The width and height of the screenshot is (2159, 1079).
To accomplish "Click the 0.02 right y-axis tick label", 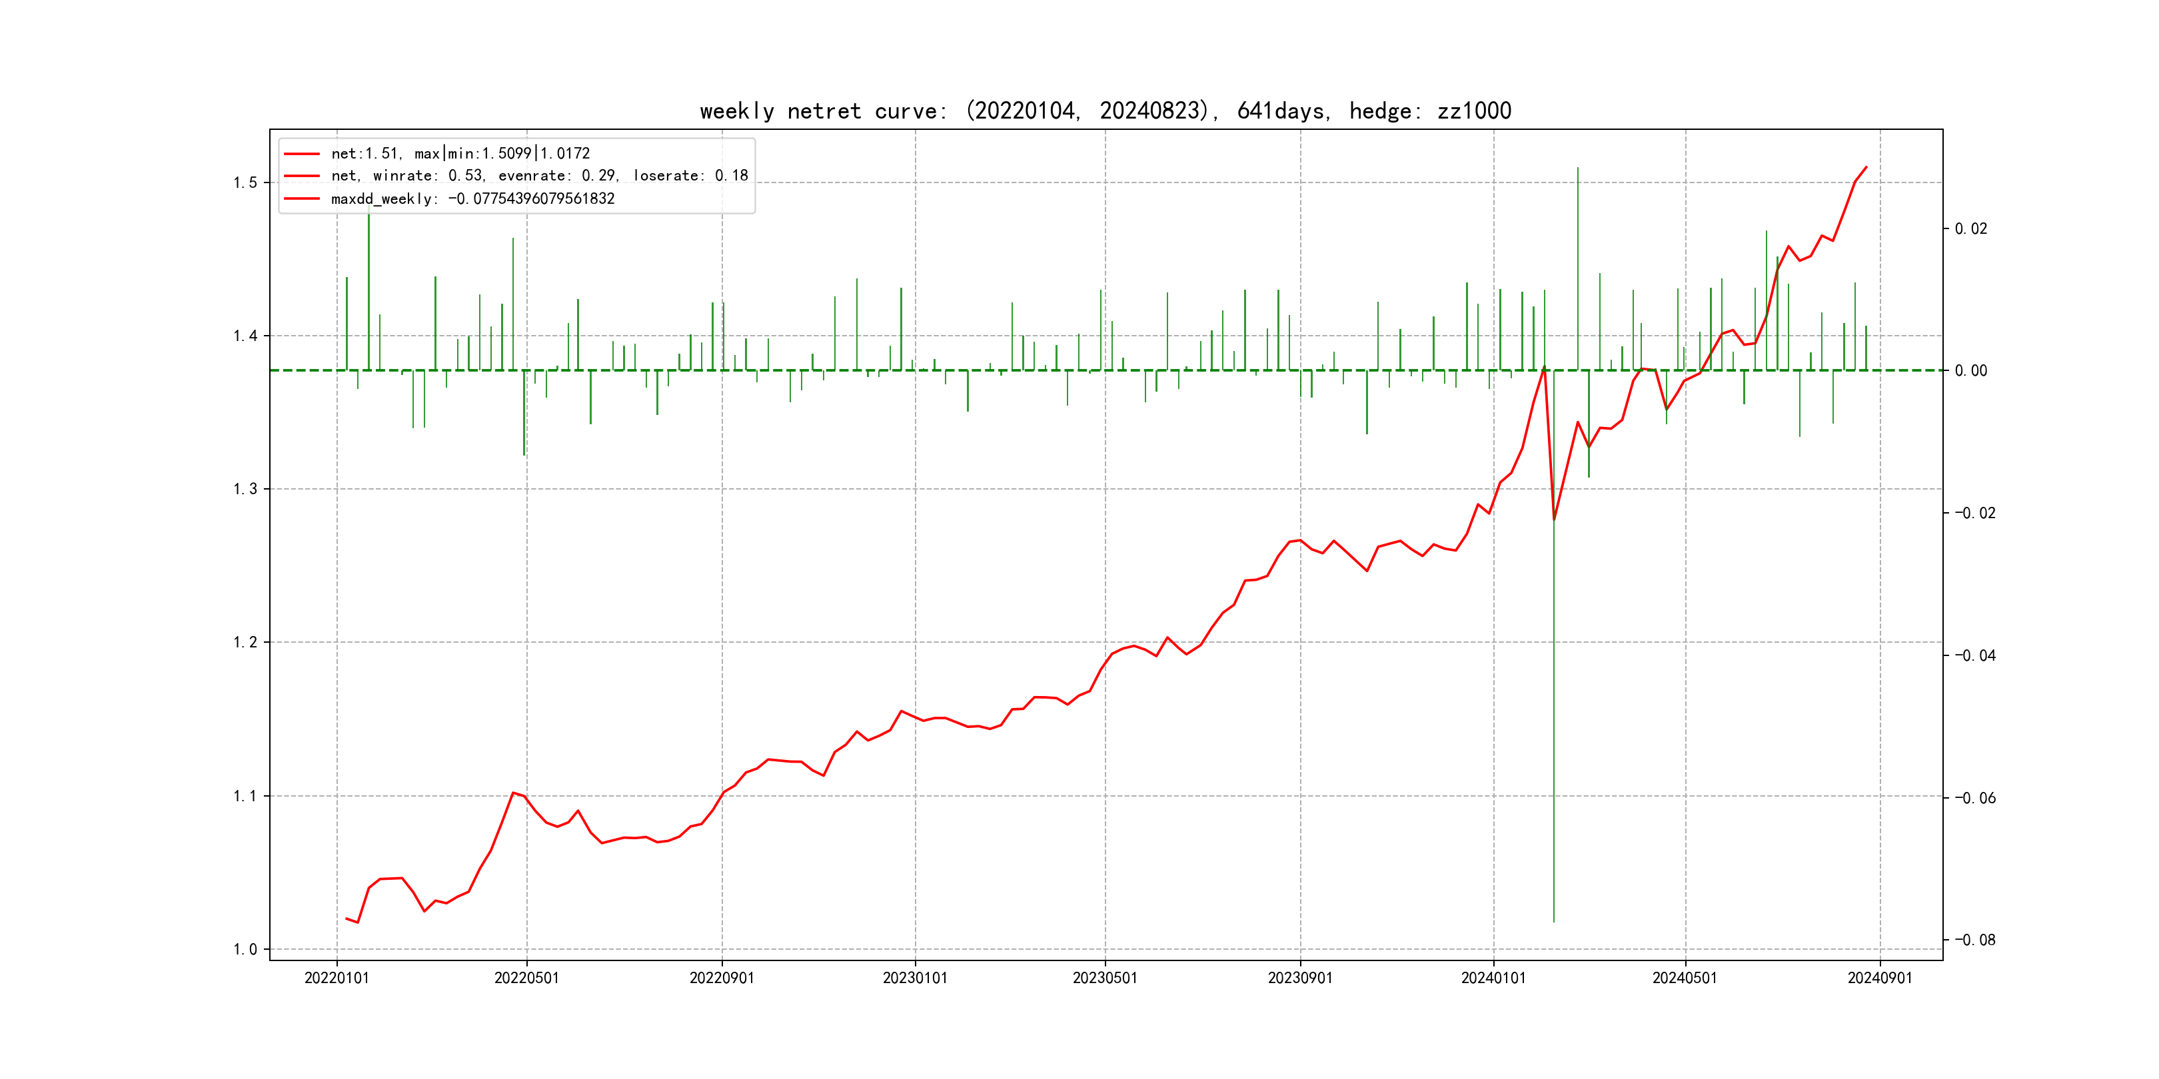I will click(x=1970, y=228).
